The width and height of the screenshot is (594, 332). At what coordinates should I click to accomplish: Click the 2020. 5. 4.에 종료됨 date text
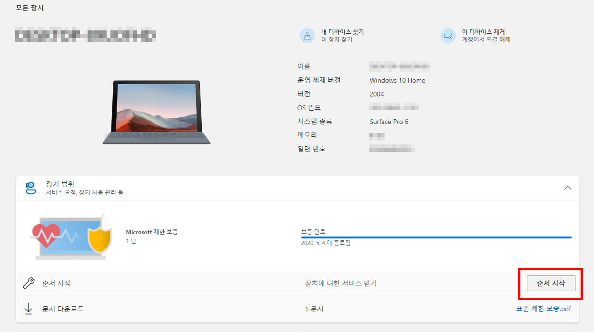coord(326,243)
